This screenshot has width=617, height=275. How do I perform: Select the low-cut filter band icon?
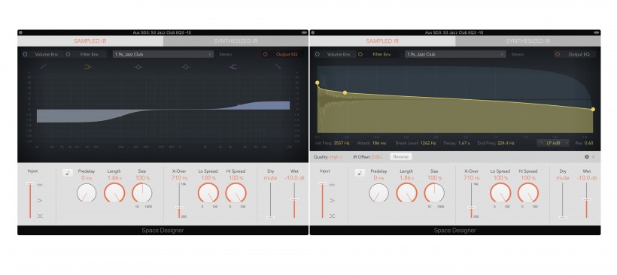pyautogui.click(x=43, y=67)
